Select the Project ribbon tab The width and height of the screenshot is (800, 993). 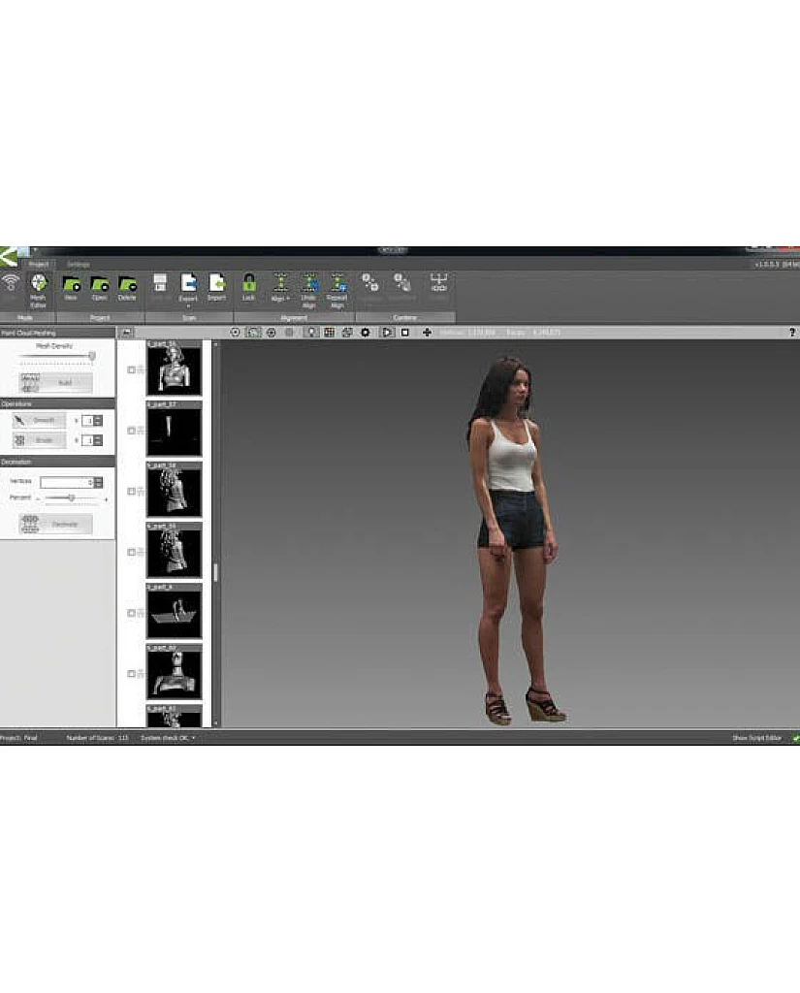click(39, 264)
